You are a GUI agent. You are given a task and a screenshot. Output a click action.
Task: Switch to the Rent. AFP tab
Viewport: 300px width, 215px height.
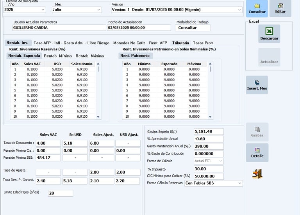tap(158, 43)
